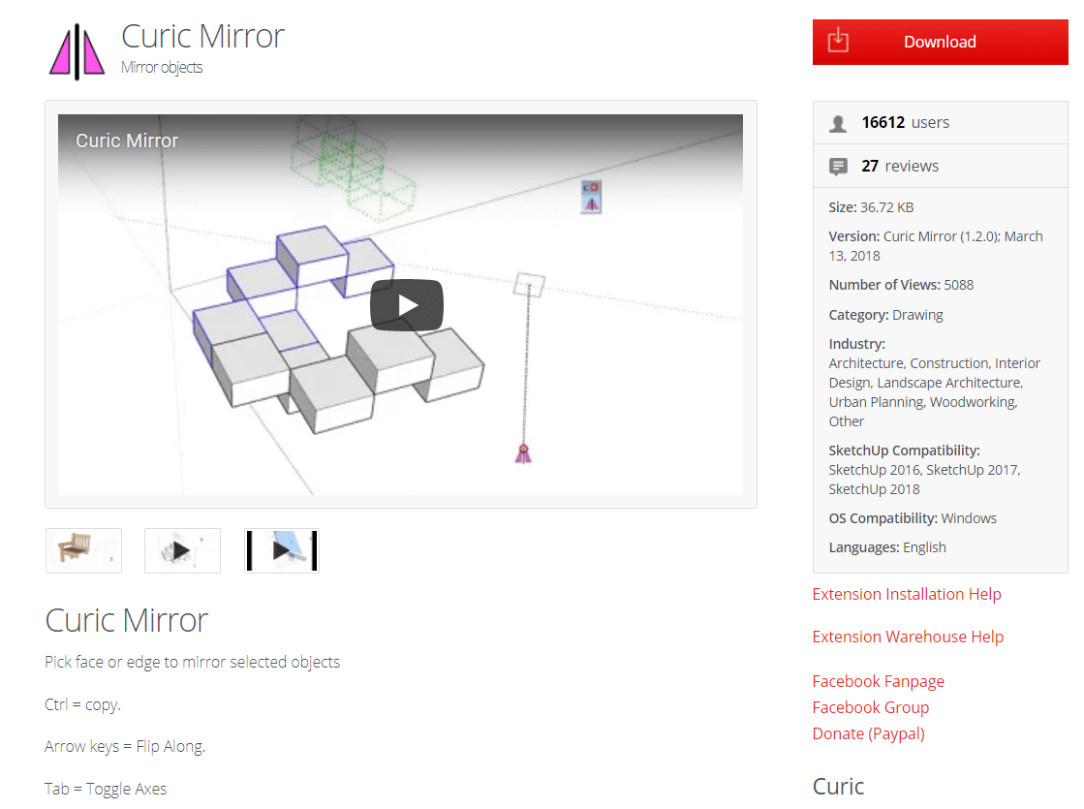Click the Curic Mirror description heading
Image resolution: width=1084 pixels, height=809 pixels.
(x=127, y=620)
